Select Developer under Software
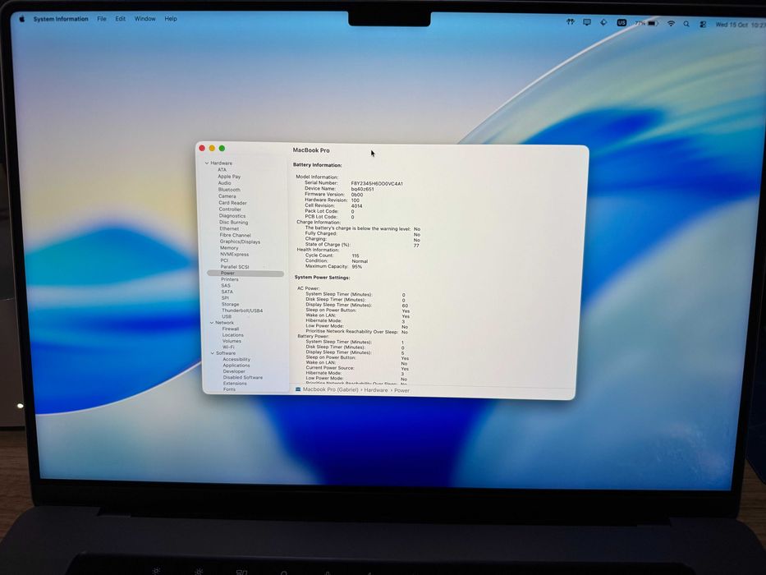The image size is (766, 575). (234, 371)
